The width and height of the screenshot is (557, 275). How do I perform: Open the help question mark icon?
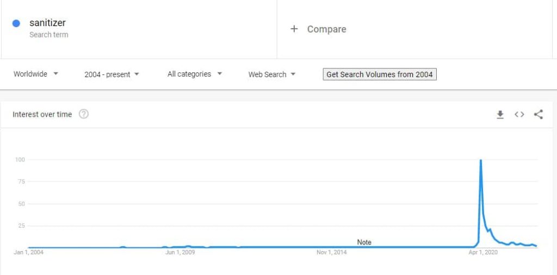(x=83, y=114)
